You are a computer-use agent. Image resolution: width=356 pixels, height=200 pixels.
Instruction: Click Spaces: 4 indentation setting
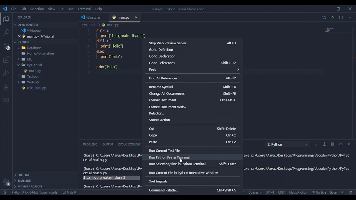pyautogui.click(x=255, y=192)
